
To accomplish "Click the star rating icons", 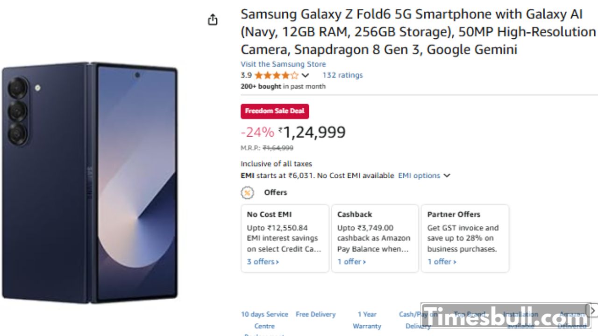I will pyautogui.click(x=276, y=75).
